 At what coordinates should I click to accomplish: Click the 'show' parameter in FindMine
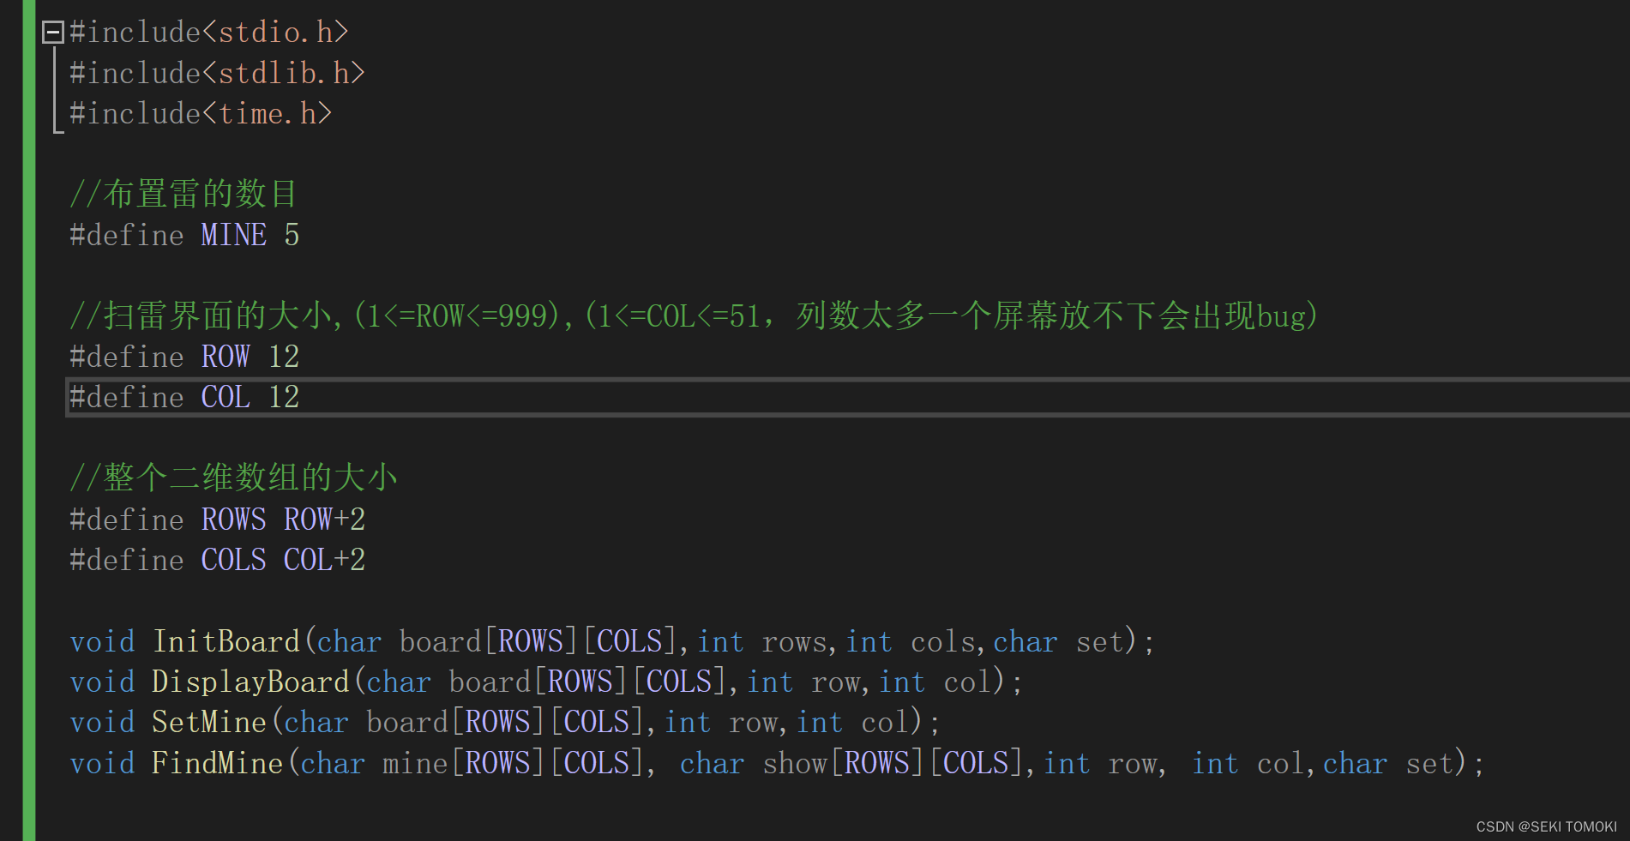click(795, 763)
